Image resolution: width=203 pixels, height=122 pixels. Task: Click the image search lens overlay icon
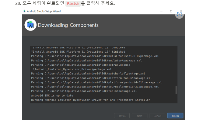pos(179,14)
